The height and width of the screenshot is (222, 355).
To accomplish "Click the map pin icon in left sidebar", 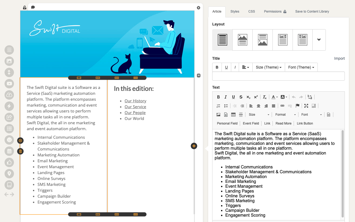I will click(x=9, y=174).
